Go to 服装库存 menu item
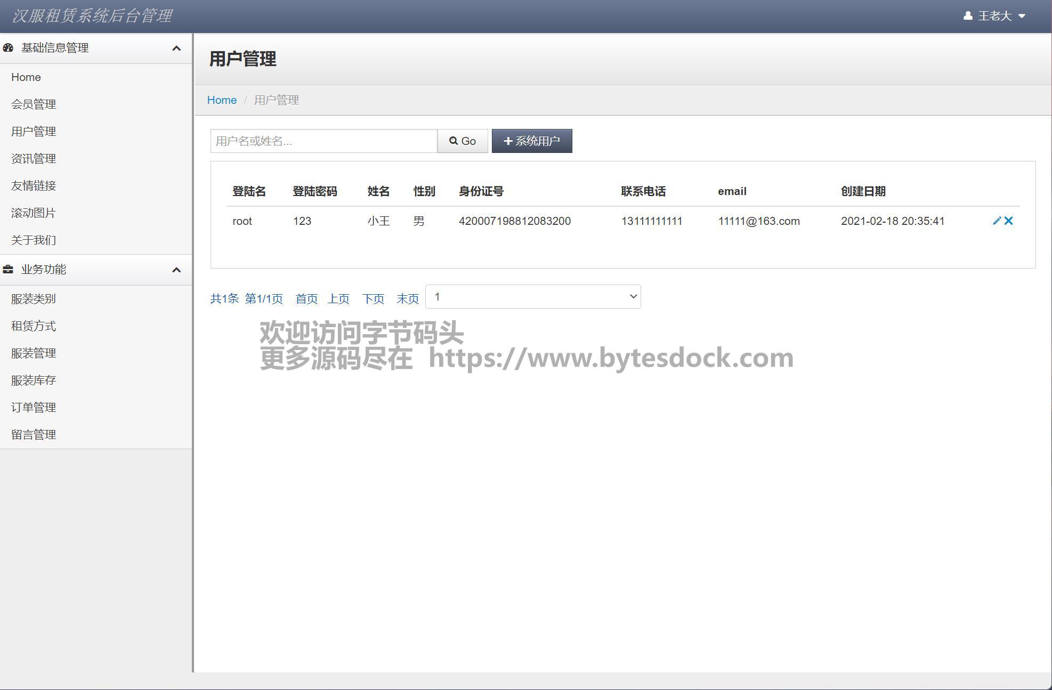The image size is (1052, 690). pos(34,380)
